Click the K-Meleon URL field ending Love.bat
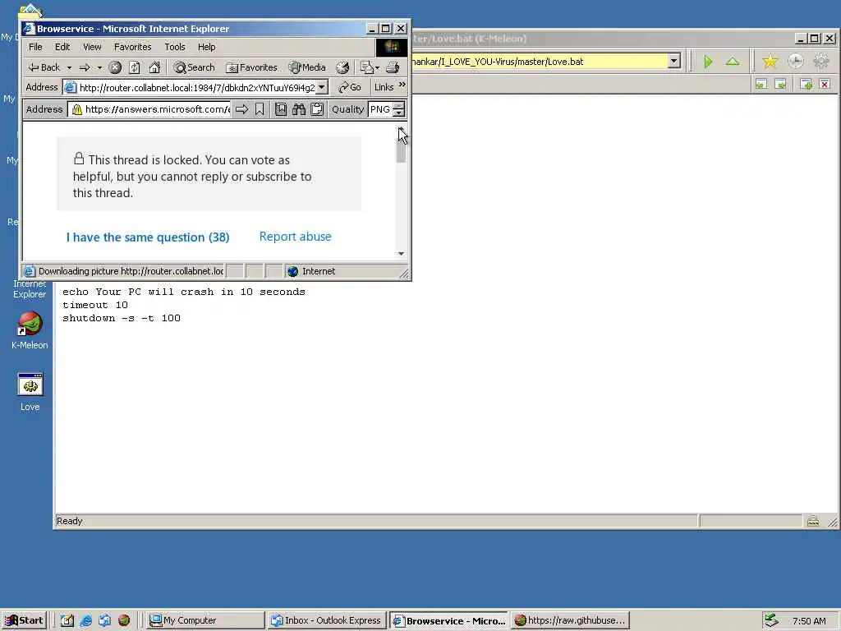This screenshot has height=631, width=841. (x=546, y=61)
